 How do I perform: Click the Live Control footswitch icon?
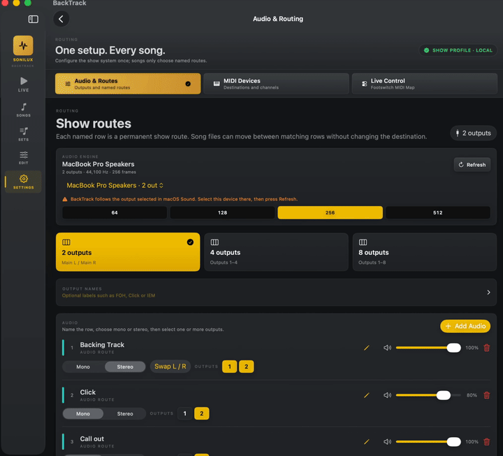(x=364, y=84)
